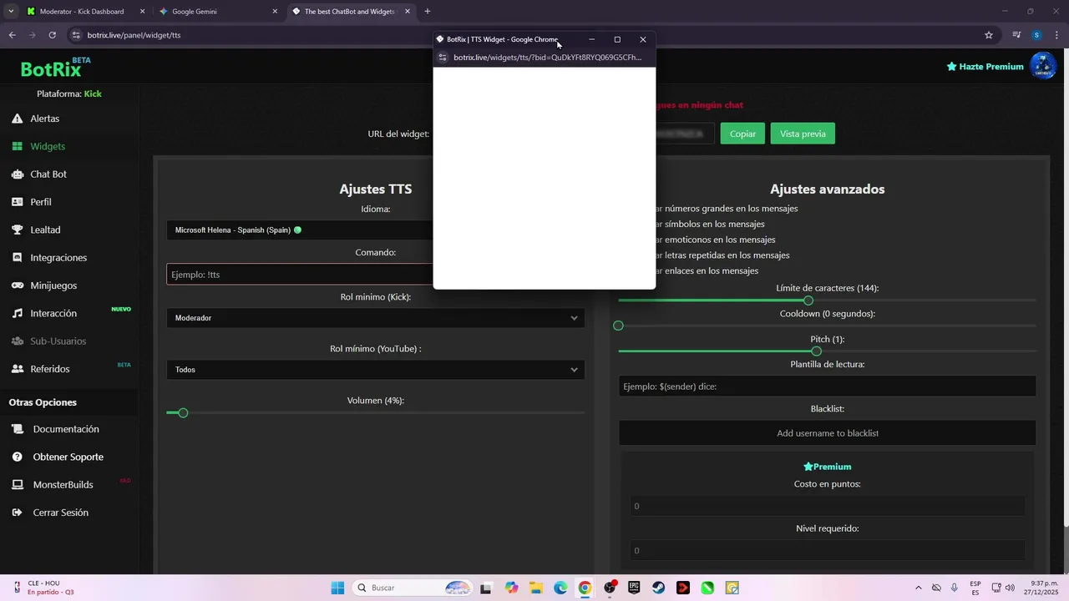This screenshot has height=601, width=1069.
Task: Adjust the Cooldown slider handle
Action: [x=618, y=326]
